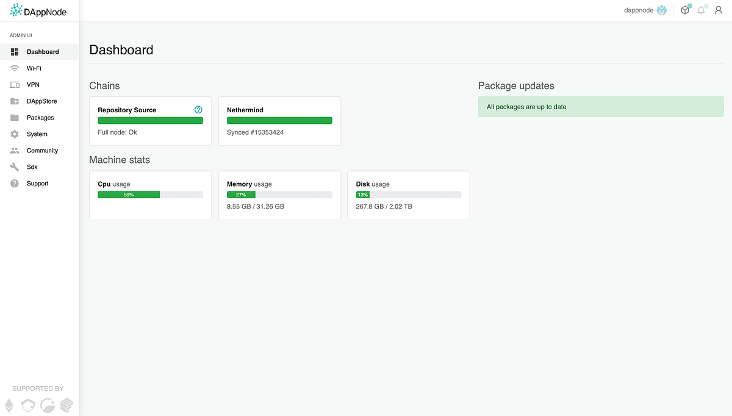Open the Repository Source help tooltip icon

pos(198,109)
